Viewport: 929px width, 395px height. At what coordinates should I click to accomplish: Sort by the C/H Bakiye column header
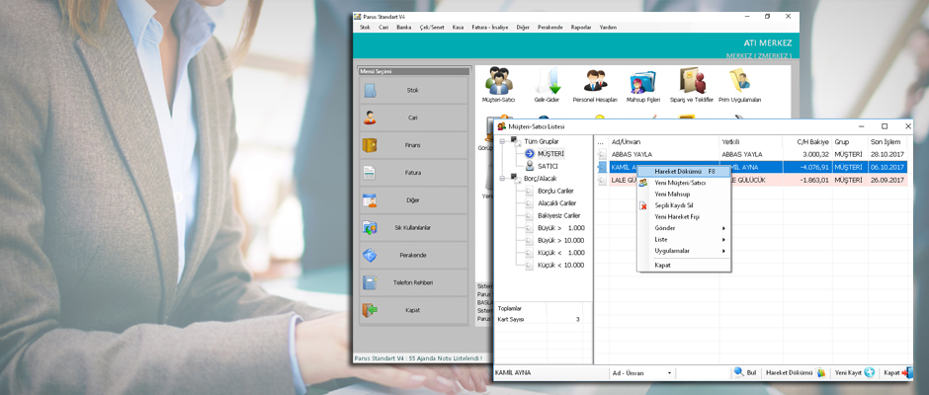coord(807,142)
